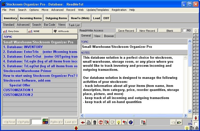This screenshot has width=200, height=131.
Task: Click the page number input box
Action: pyautogui.click(x=36, y=122)
